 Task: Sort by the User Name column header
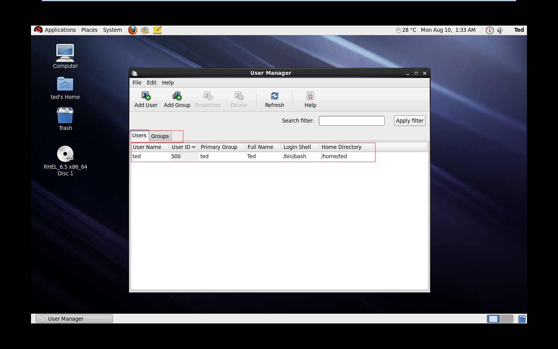[150, 147]
